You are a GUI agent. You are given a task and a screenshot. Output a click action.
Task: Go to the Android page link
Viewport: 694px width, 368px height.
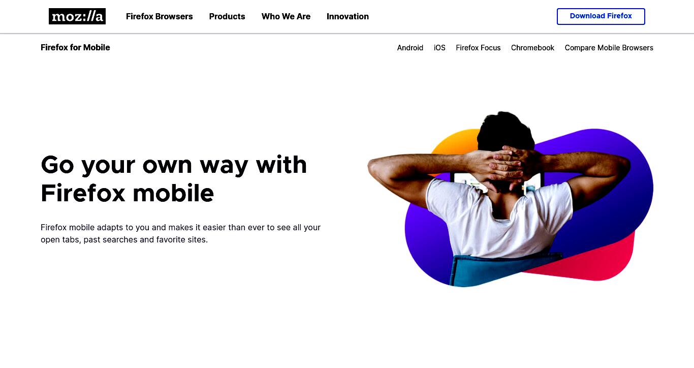(410, 48)
